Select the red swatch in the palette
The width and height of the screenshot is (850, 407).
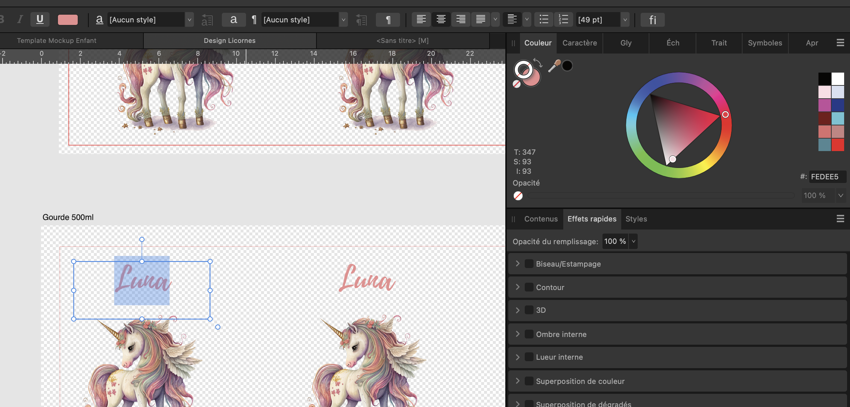coord(838,145)
